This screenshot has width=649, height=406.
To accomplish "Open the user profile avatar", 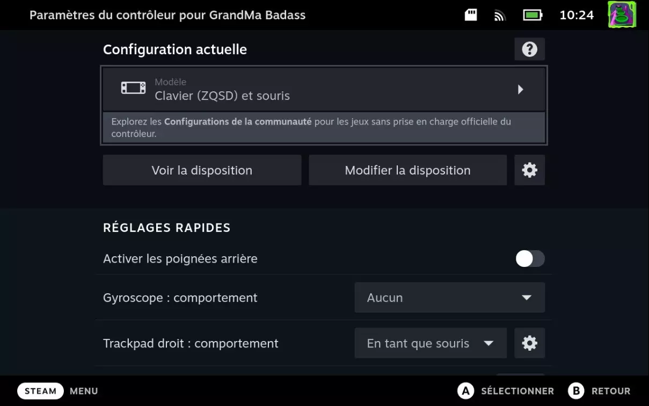I will (622, 15).
